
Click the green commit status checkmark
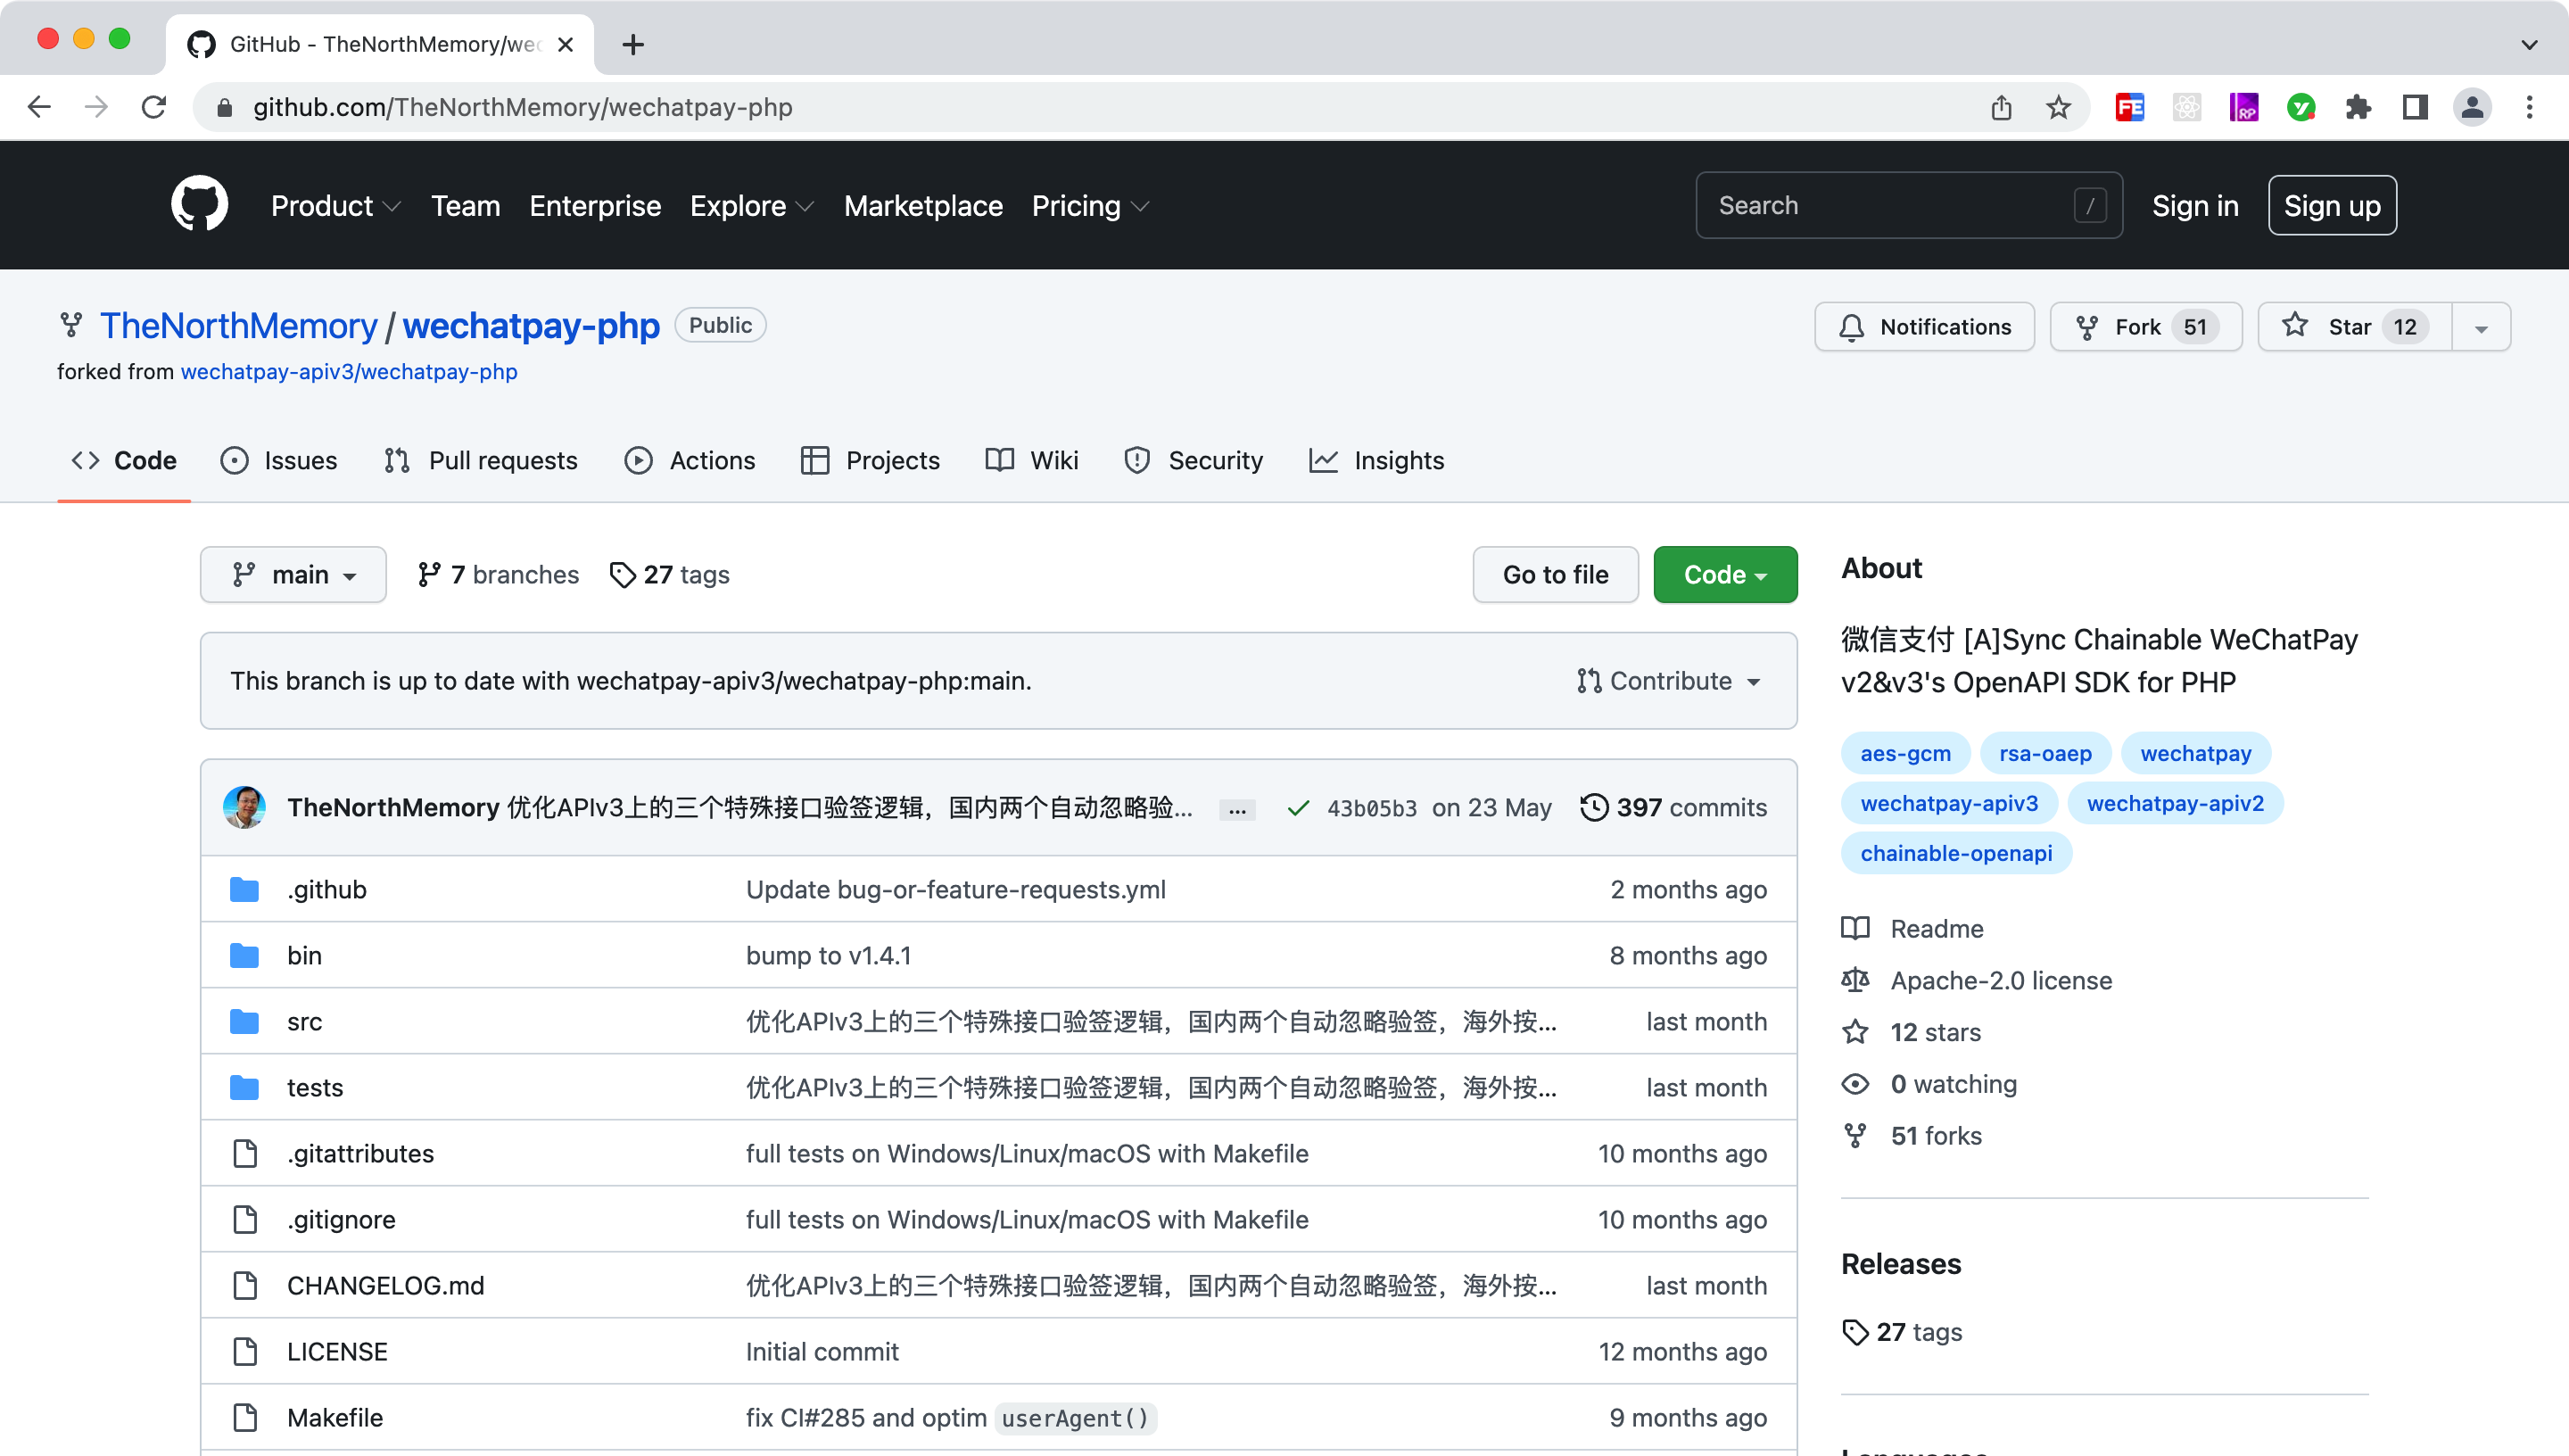[x=1298, y=808]
